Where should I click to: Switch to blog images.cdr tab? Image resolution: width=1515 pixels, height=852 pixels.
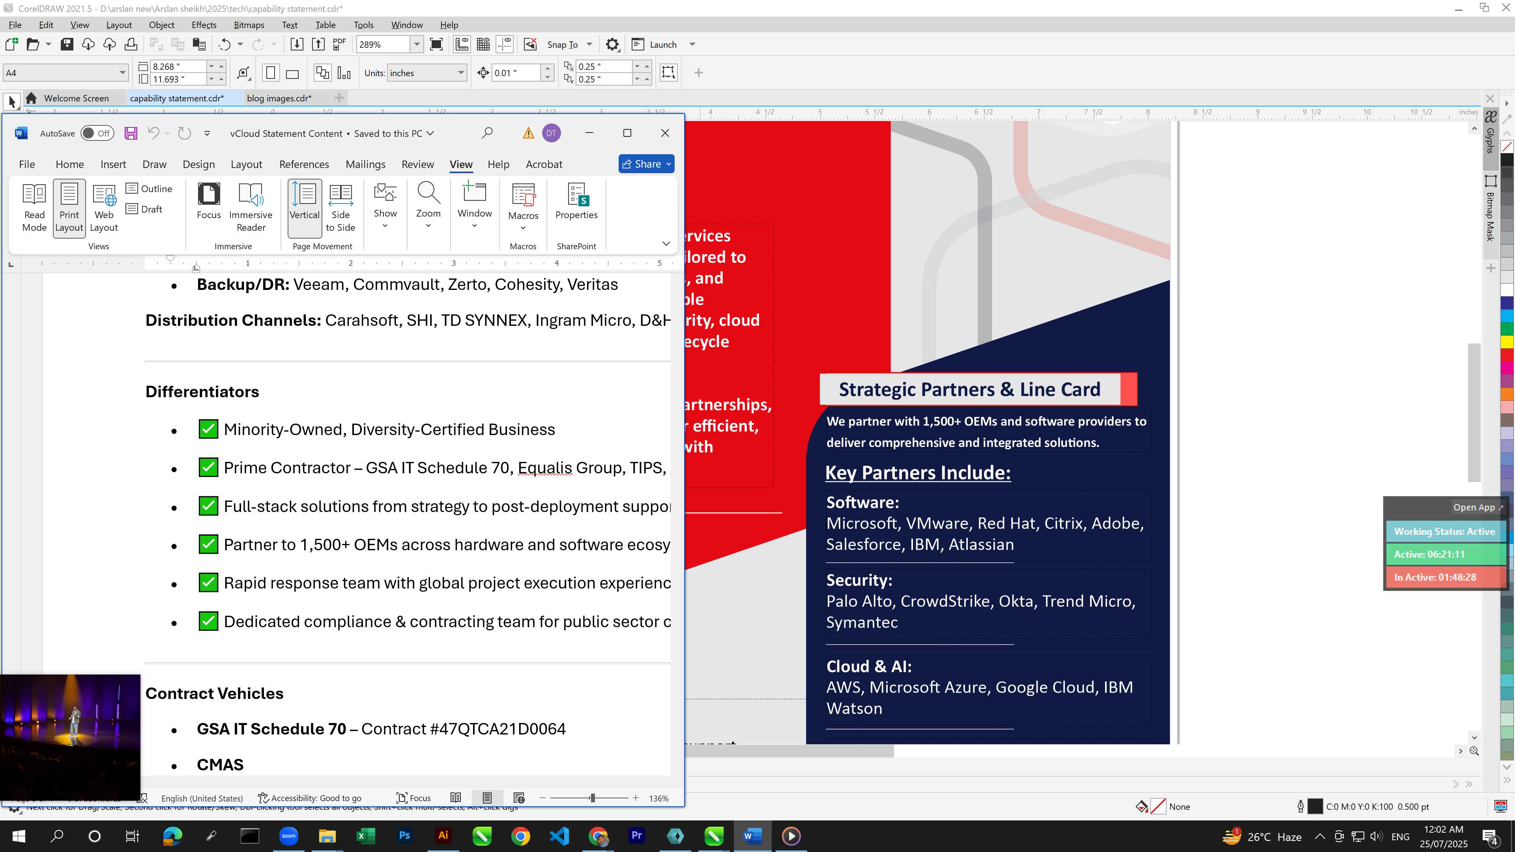coord(279,98)
